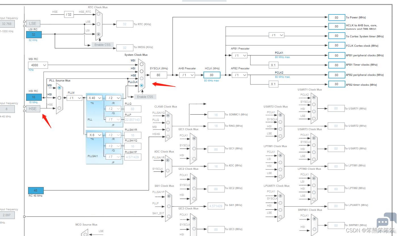The height and width of the screenshot is (236, 399).
Task: Select PCLK1 in I2C1 Clock Mux
Action: coord(194,138)
